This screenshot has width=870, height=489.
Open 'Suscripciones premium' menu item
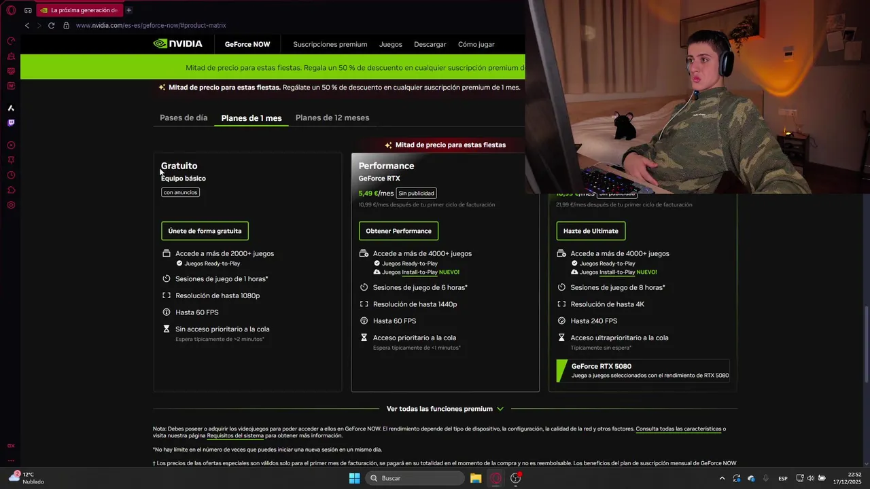pyautogui.click(x=330, y=44)
